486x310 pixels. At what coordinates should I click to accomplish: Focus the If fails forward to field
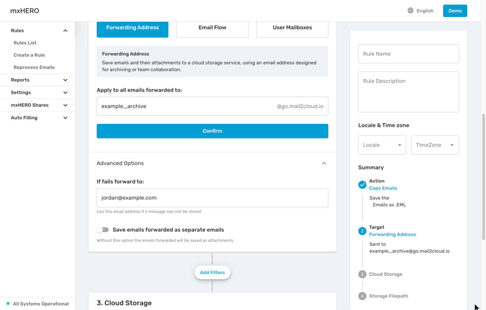tap(213, 198)
